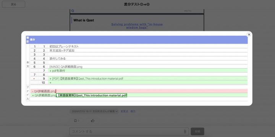Click the 投稿 post button
This screenshot has width=275, height=137.
[x=197, y=131]
